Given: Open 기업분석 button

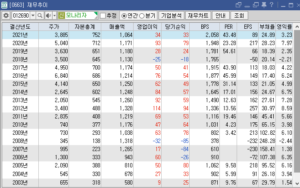Looking at the screenshot, I should (171, 15).
